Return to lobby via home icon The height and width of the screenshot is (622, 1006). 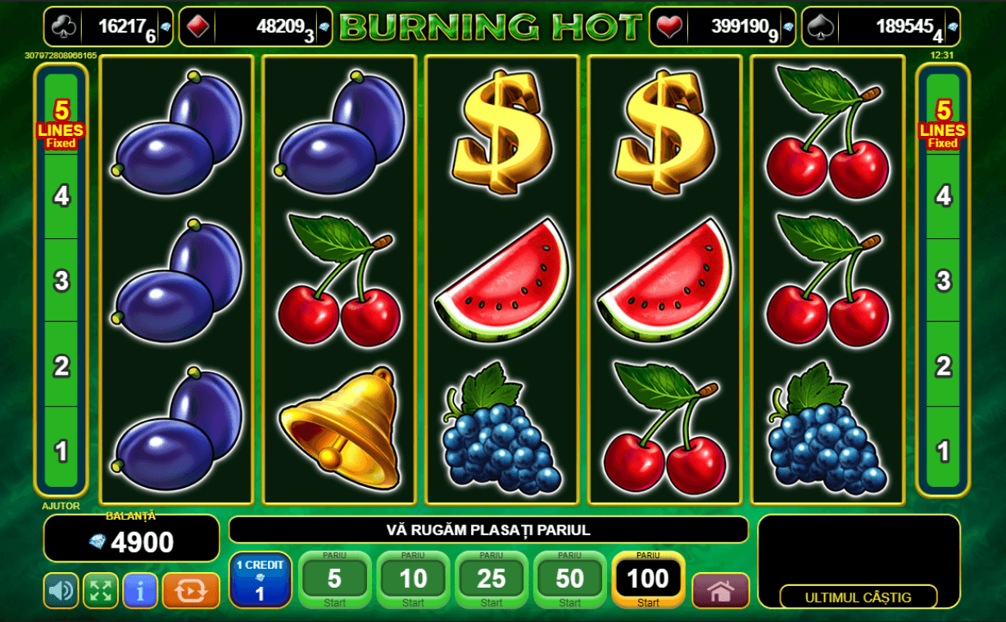tap(721, 590)
